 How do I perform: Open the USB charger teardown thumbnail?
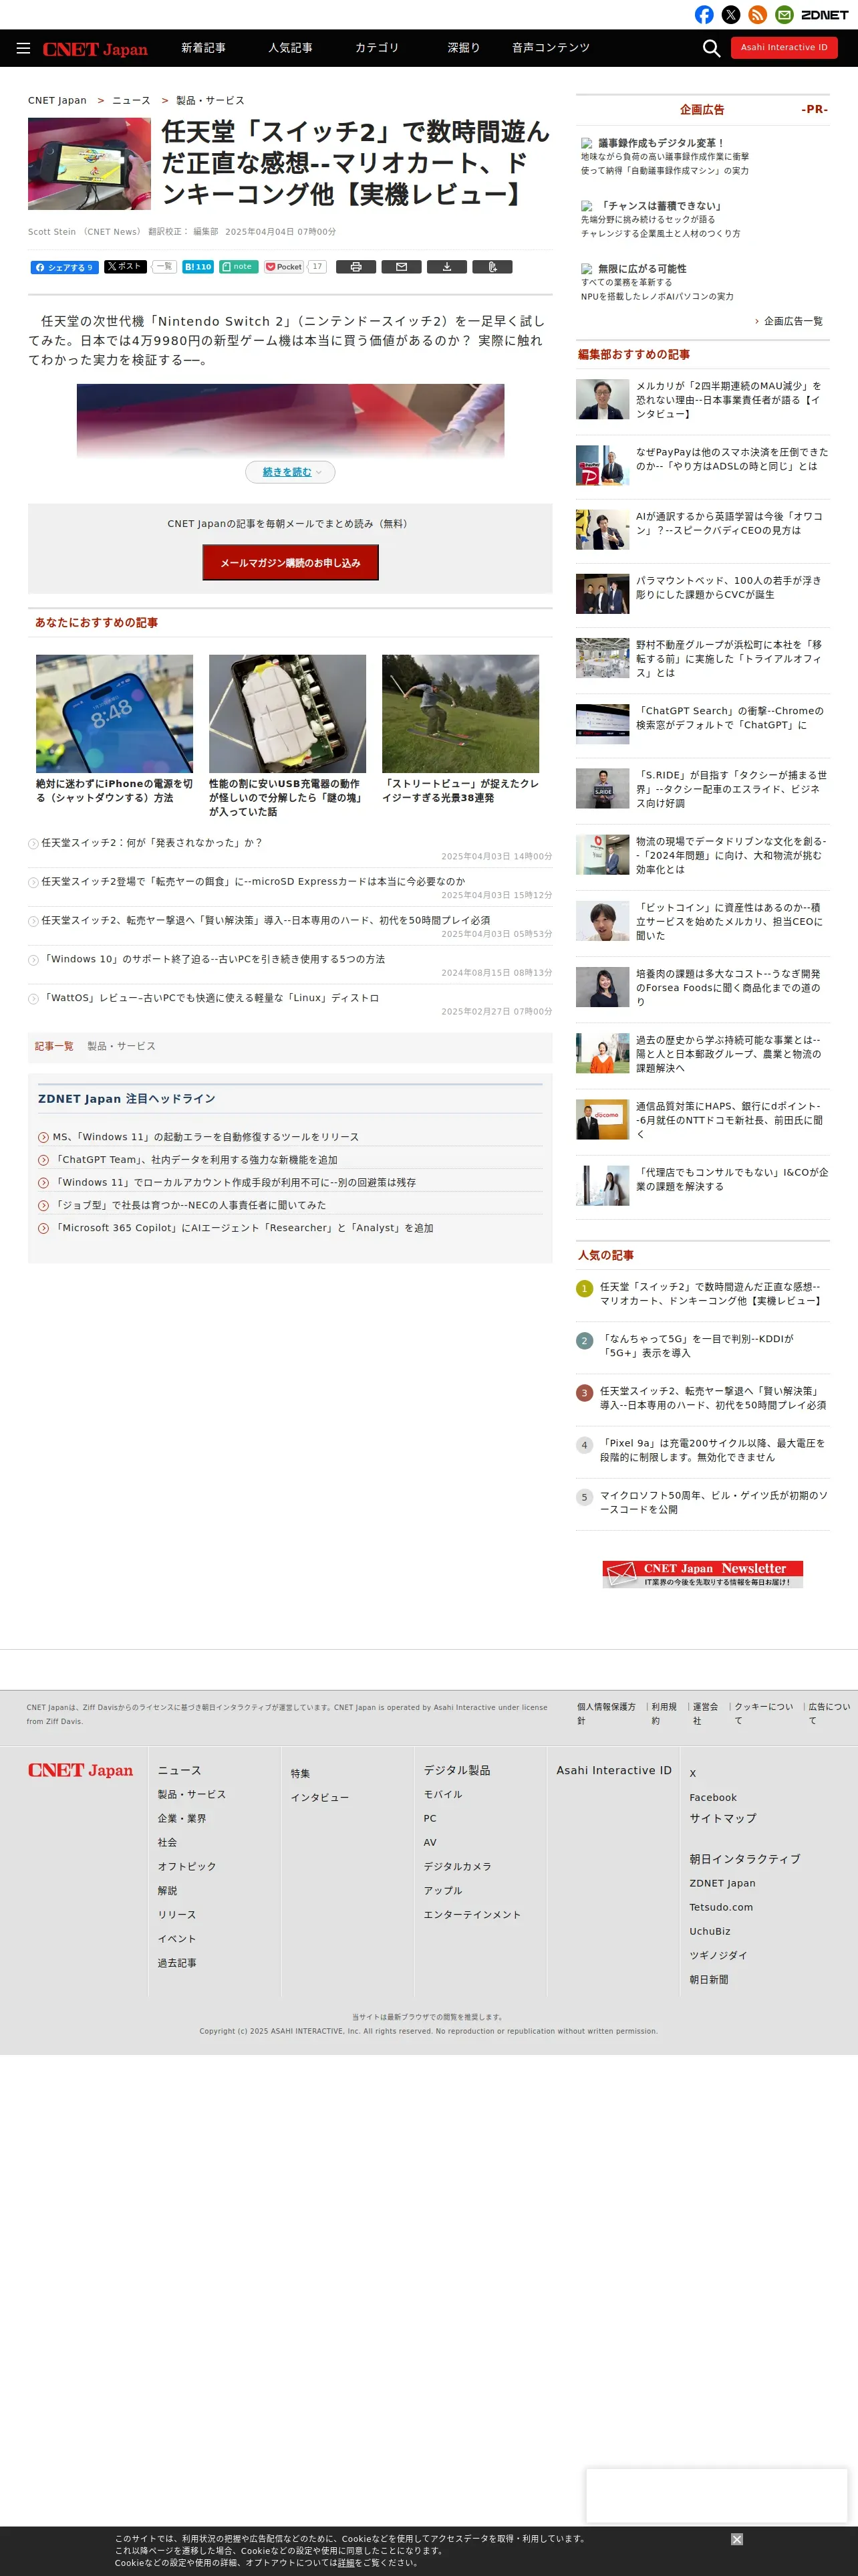pyautogui.click(x=287, y=713)
